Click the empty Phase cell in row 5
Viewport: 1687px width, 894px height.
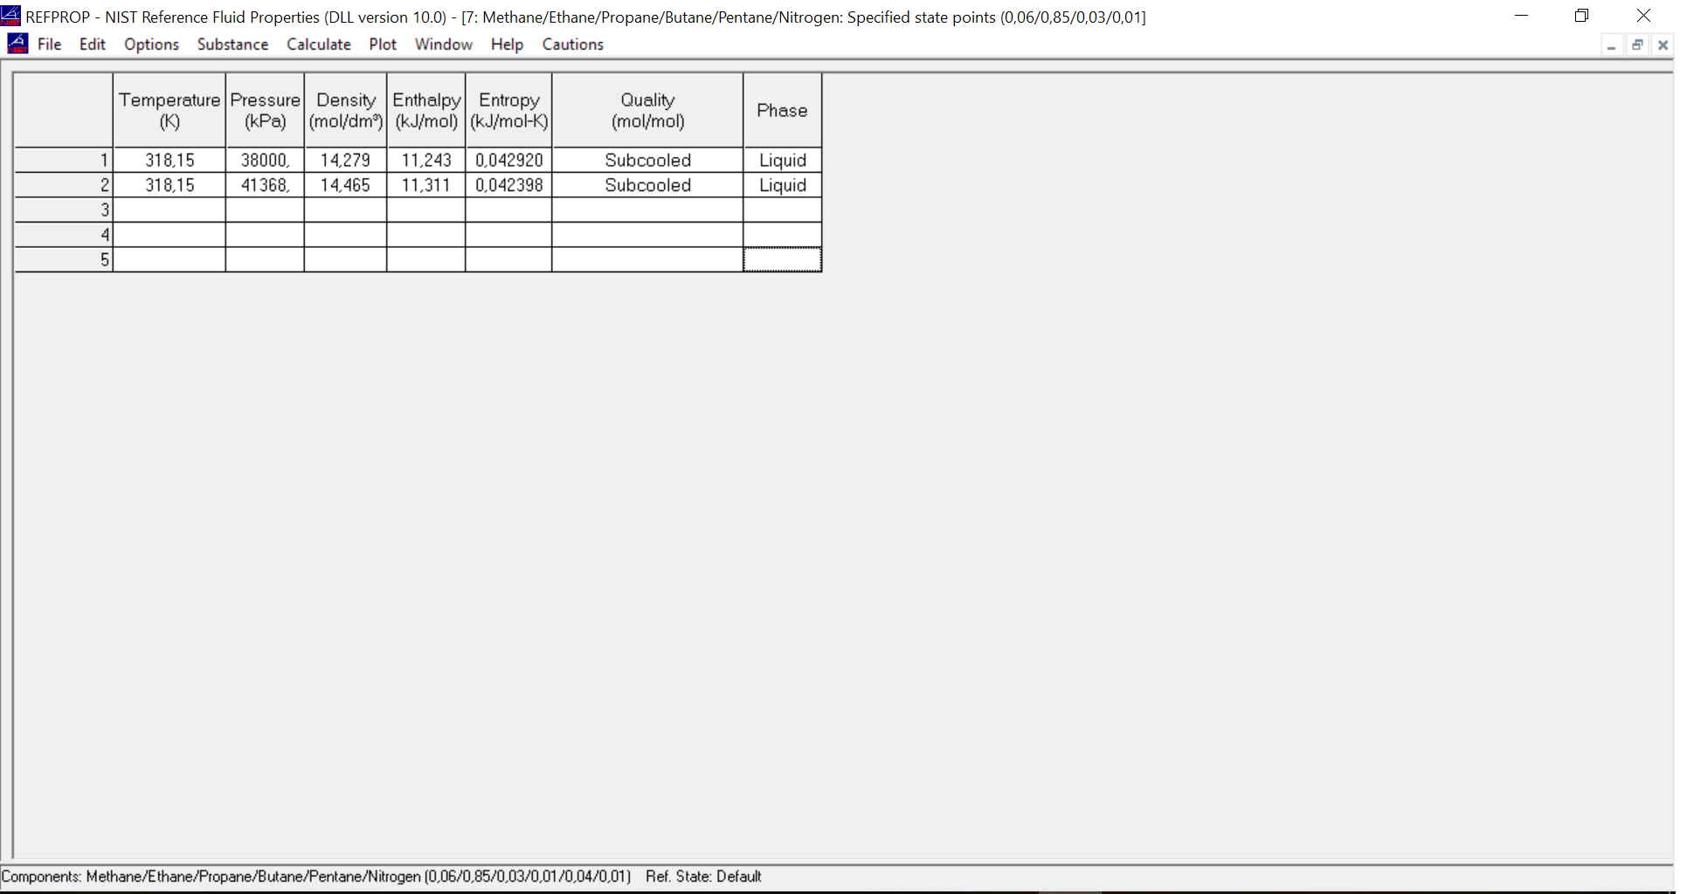point(782,258)
